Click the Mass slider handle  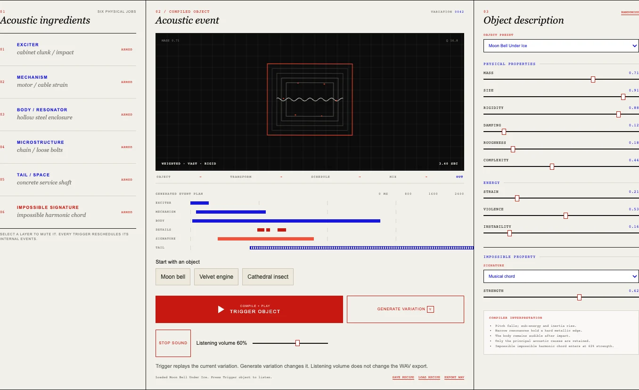tap(593, 79)
